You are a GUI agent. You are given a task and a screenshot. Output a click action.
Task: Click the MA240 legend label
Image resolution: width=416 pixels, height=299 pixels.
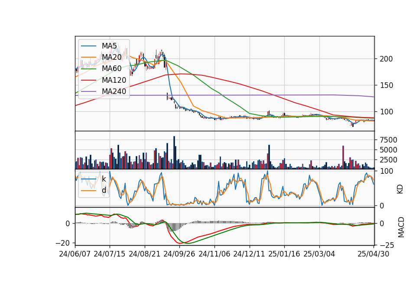pos(114,91)
